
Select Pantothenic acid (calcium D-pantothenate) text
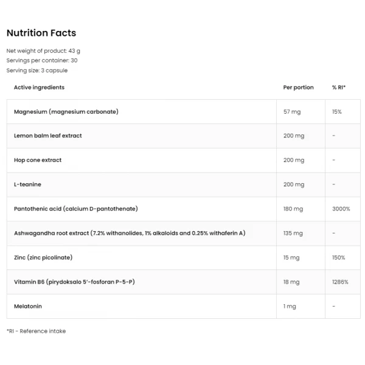(76, 209)
